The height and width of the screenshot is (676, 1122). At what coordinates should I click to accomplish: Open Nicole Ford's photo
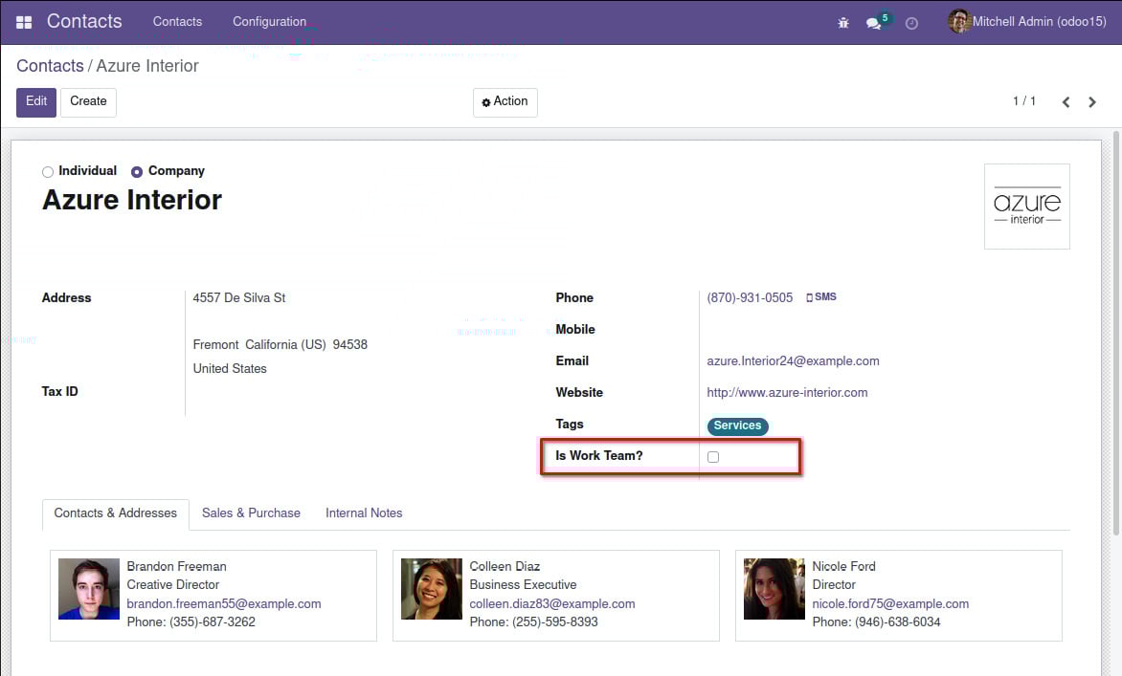774,589
